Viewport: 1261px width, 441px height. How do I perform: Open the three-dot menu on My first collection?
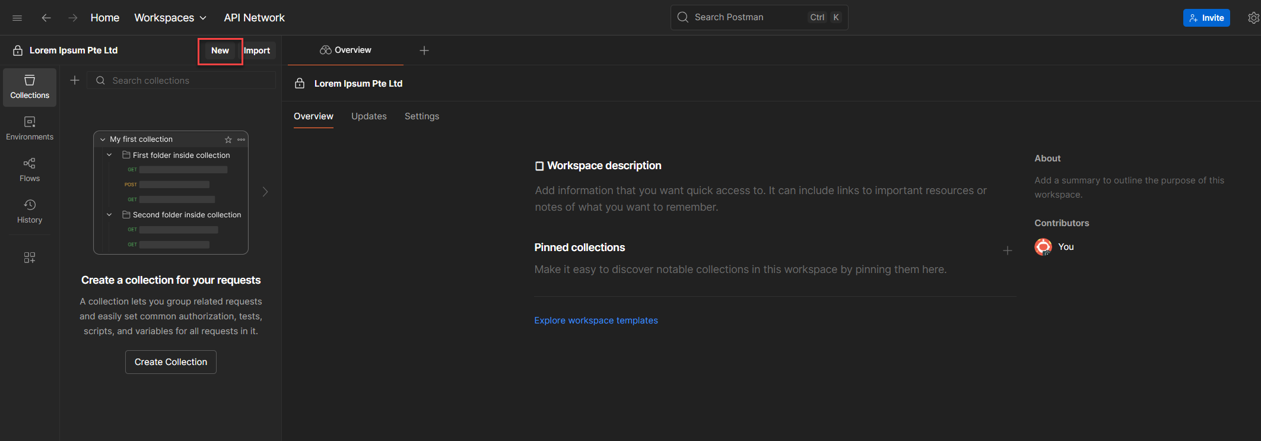241,139
